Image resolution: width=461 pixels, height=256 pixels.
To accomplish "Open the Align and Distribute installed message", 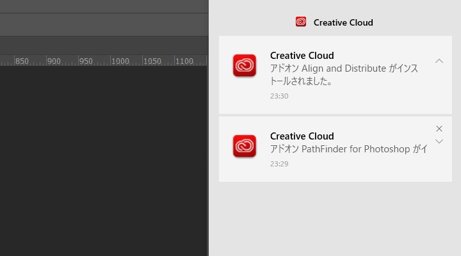I will point(344,75).
